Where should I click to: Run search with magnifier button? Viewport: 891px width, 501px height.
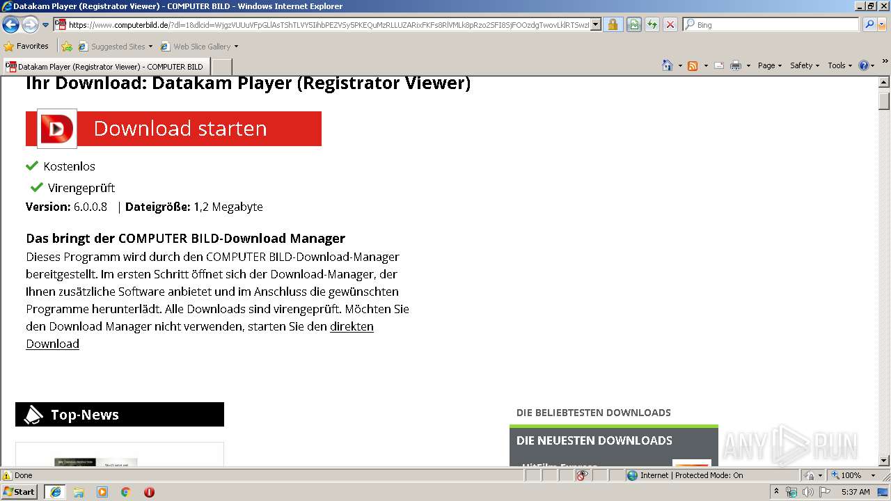[x=869, y=25]
